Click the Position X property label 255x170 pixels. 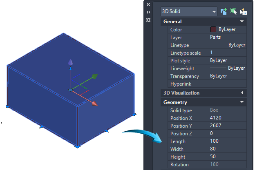[181, 118]
